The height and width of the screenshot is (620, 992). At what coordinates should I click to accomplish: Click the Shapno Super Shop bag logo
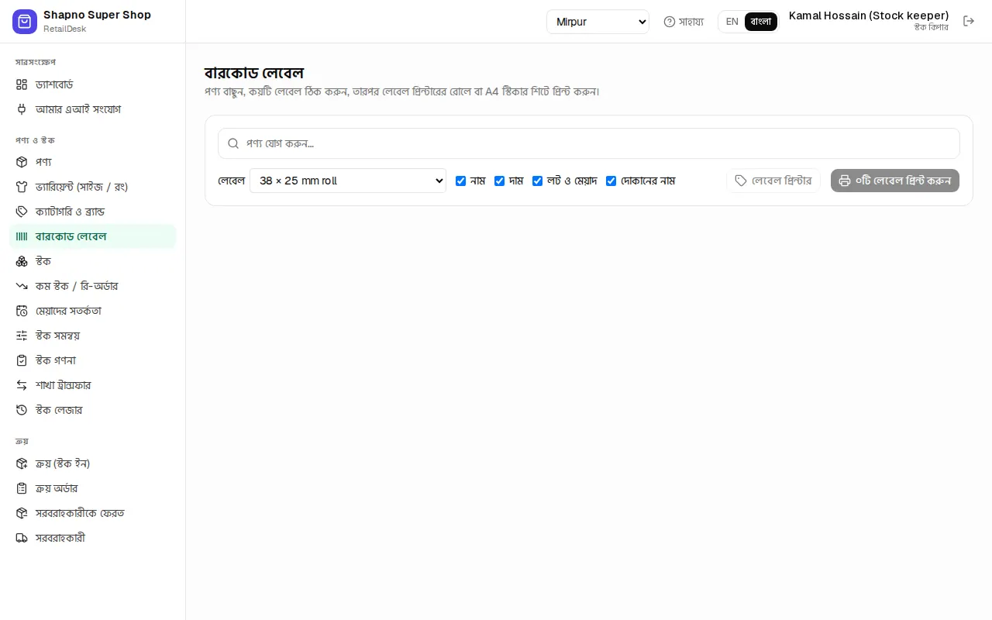click(x=25, y=22)
